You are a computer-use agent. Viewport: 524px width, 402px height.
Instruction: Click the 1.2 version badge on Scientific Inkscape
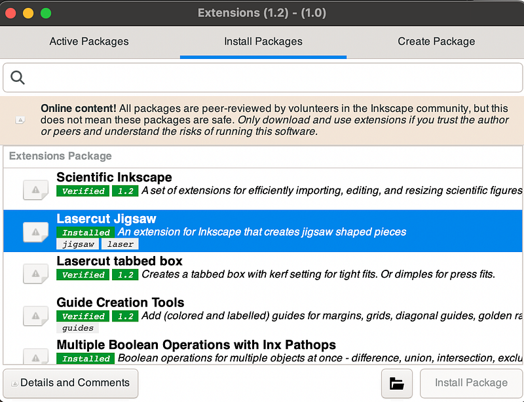125,191
